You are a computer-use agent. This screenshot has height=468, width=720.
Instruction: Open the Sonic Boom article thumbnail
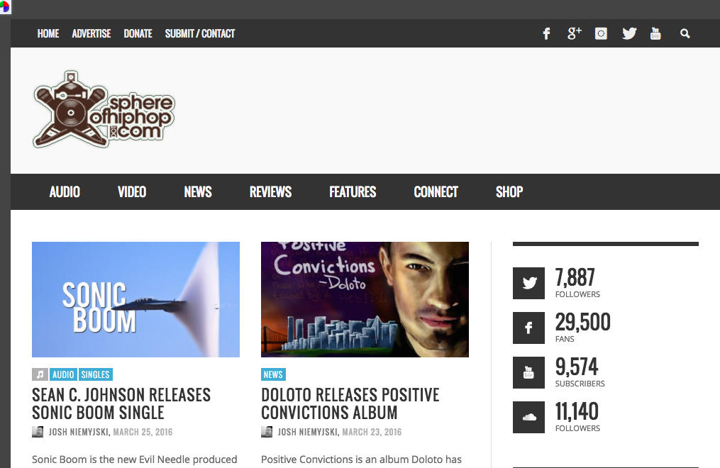tap(136, 300)
